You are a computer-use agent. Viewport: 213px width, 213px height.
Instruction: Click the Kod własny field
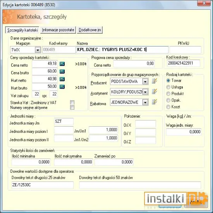pos(59,50)
